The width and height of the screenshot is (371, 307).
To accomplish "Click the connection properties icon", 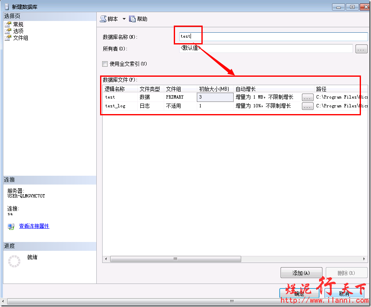I will 11,226.
